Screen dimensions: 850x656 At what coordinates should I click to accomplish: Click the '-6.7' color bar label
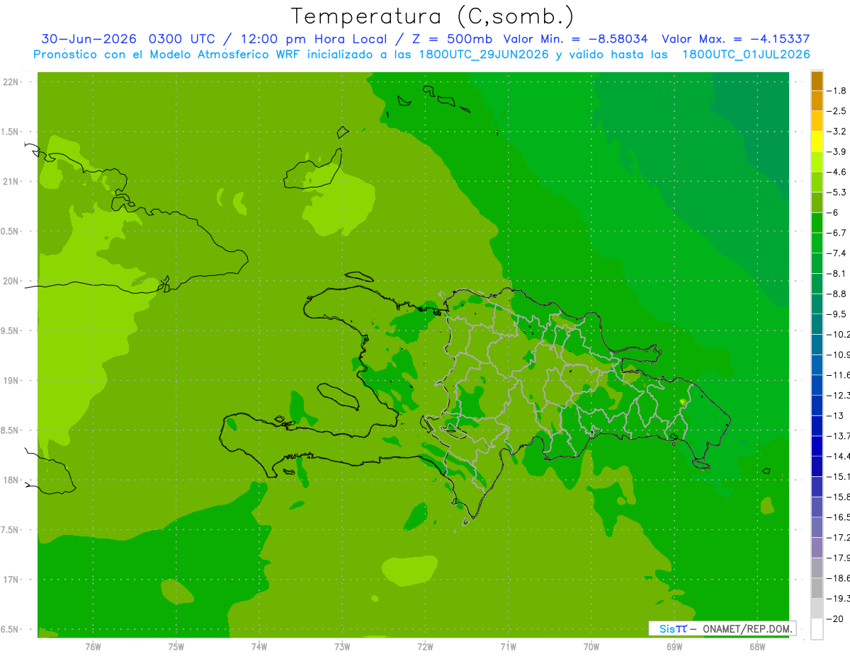(837, 233)
